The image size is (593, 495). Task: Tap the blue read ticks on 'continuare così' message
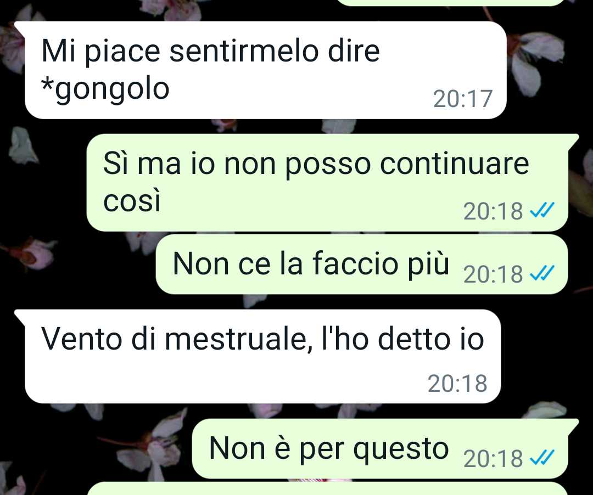click(x=542, y=210)
